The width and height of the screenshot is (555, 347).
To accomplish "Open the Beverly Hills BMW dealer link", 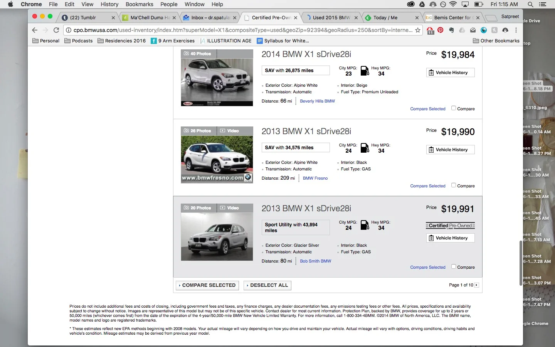I will click(317, 101).
